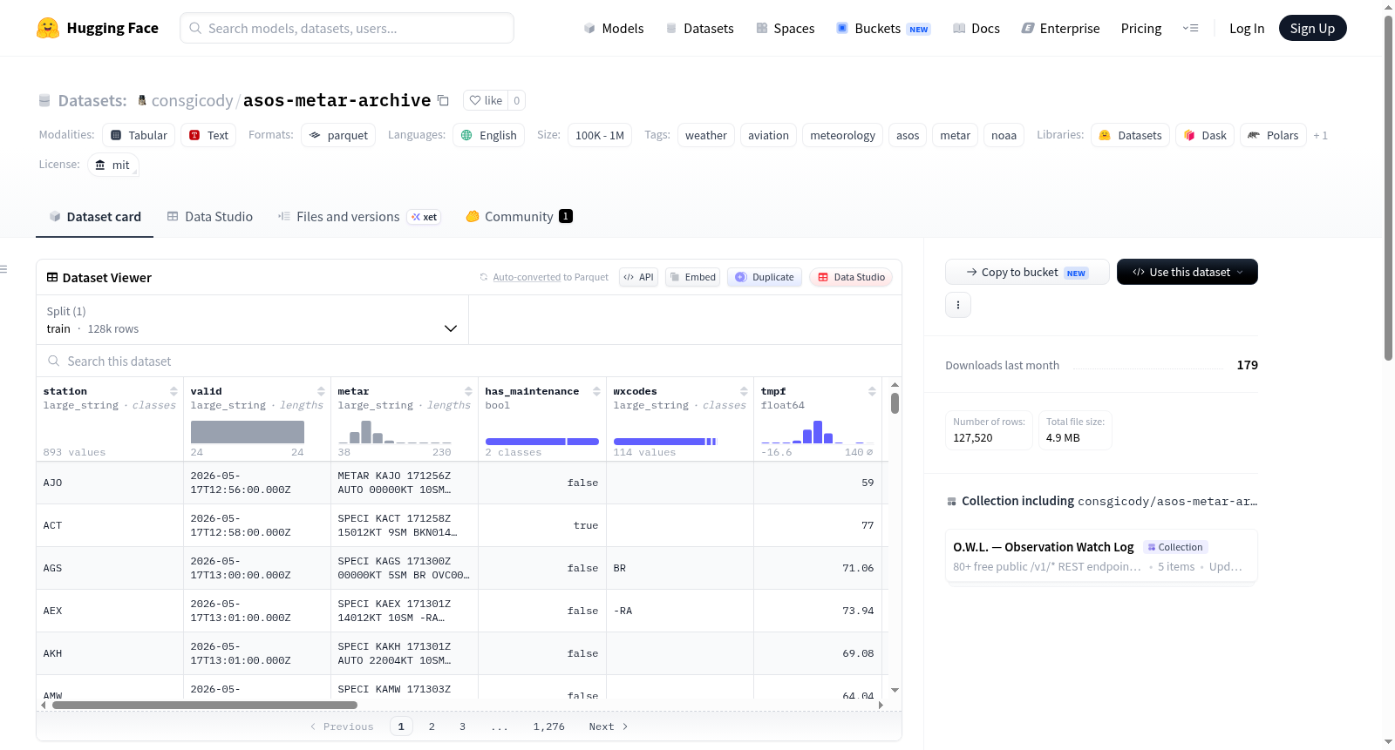Show the additional libraries with +1
The width and height of the screenshot is (1395, 750).
pos(1321,135)
